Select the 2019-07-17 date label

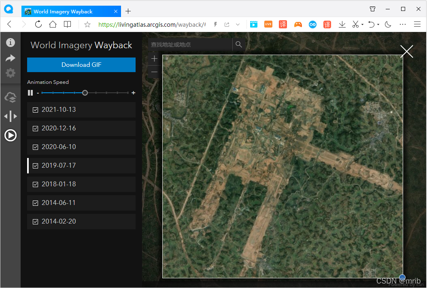tap(59, 165)
